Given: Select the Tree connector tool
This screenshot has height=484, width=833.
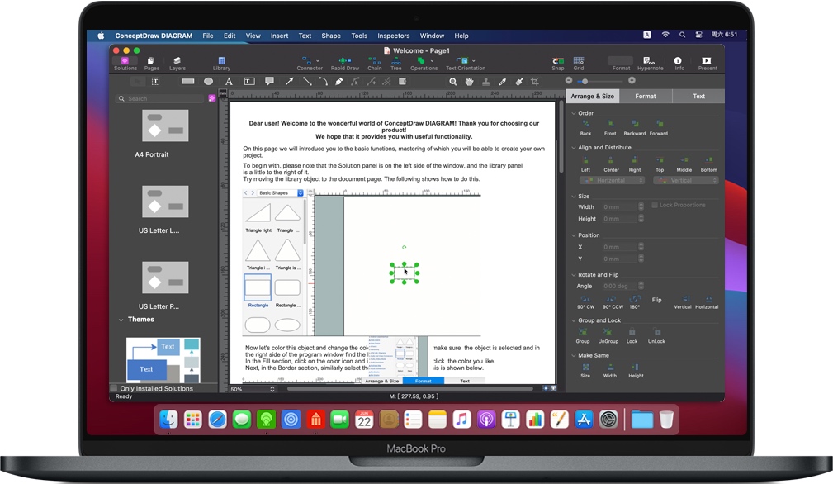Looking at the screenshot, I should point(396,61).
